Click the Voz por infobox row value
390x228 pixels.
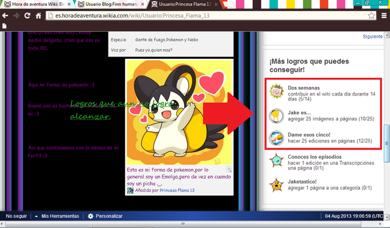pos(154,50)
